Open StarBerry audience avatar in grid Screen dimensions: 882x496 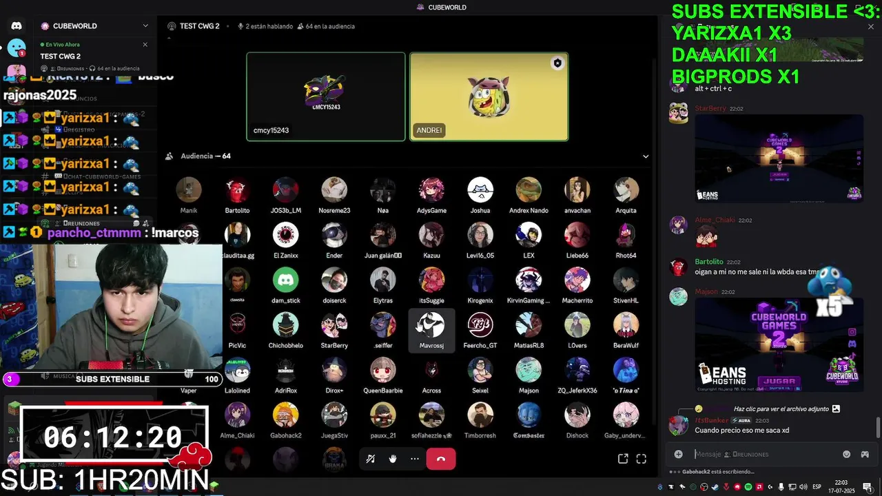334,325
